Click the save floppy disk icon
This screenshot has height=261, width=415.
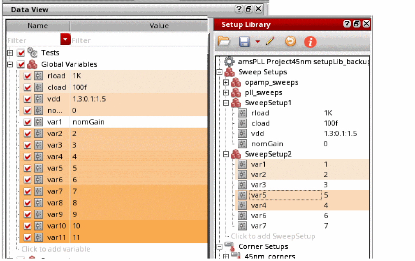click(x=244, y=41)
